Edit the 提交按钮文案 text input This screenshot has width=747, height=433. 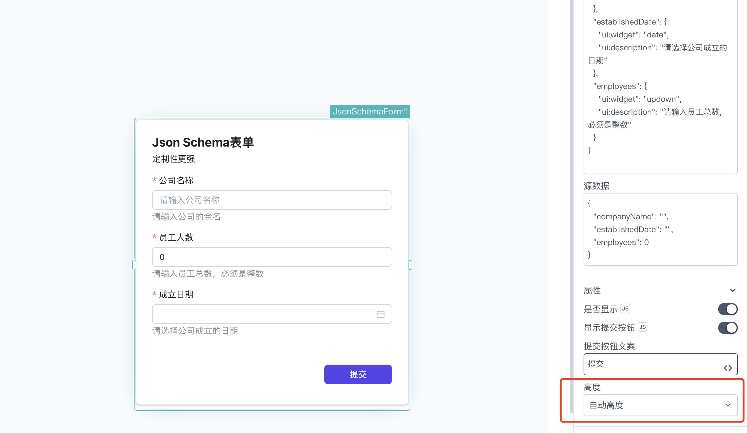click(x=660, y=364)
